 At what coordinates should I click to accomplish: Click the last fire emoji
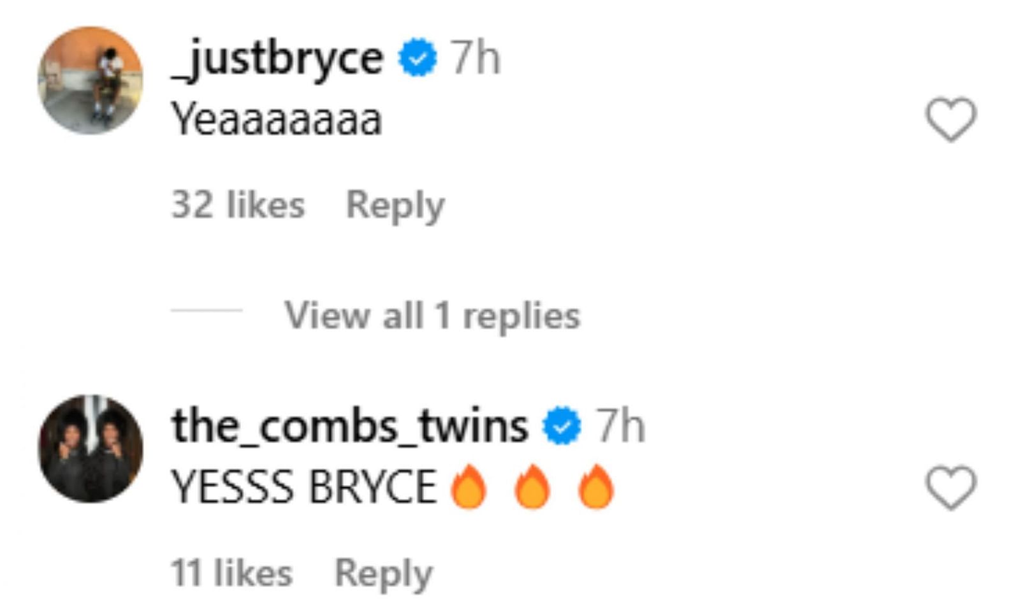coord(596,486)
